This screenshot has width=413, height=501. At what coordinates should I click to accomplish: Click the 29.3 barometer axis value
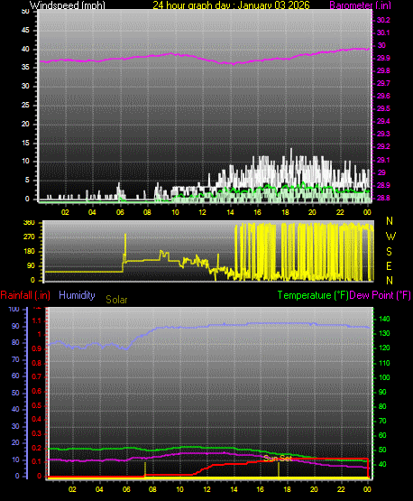pos(383,134)
